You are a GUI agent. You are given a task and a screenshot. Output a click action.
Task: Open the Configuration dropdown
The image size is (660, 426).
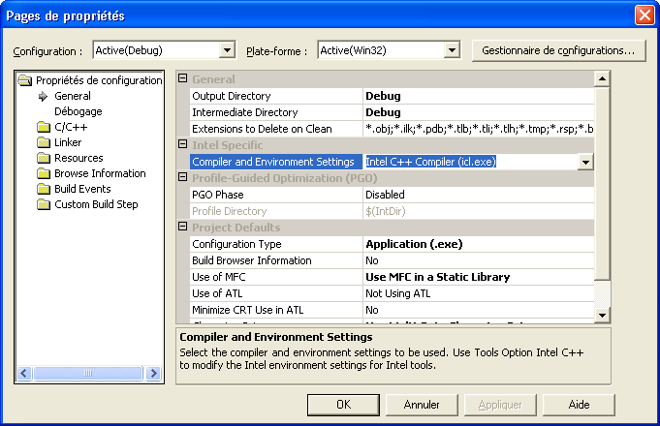[228, 50]
